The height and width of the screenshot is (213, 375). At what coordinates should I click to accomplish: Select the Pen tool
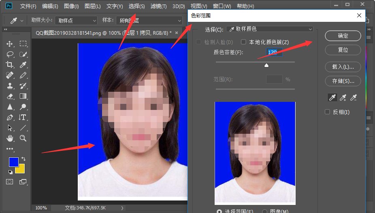pos(10,117)
